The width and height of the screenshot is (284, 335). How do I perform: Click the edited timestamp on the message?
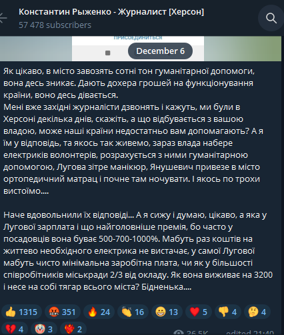(x=250, y=332)
